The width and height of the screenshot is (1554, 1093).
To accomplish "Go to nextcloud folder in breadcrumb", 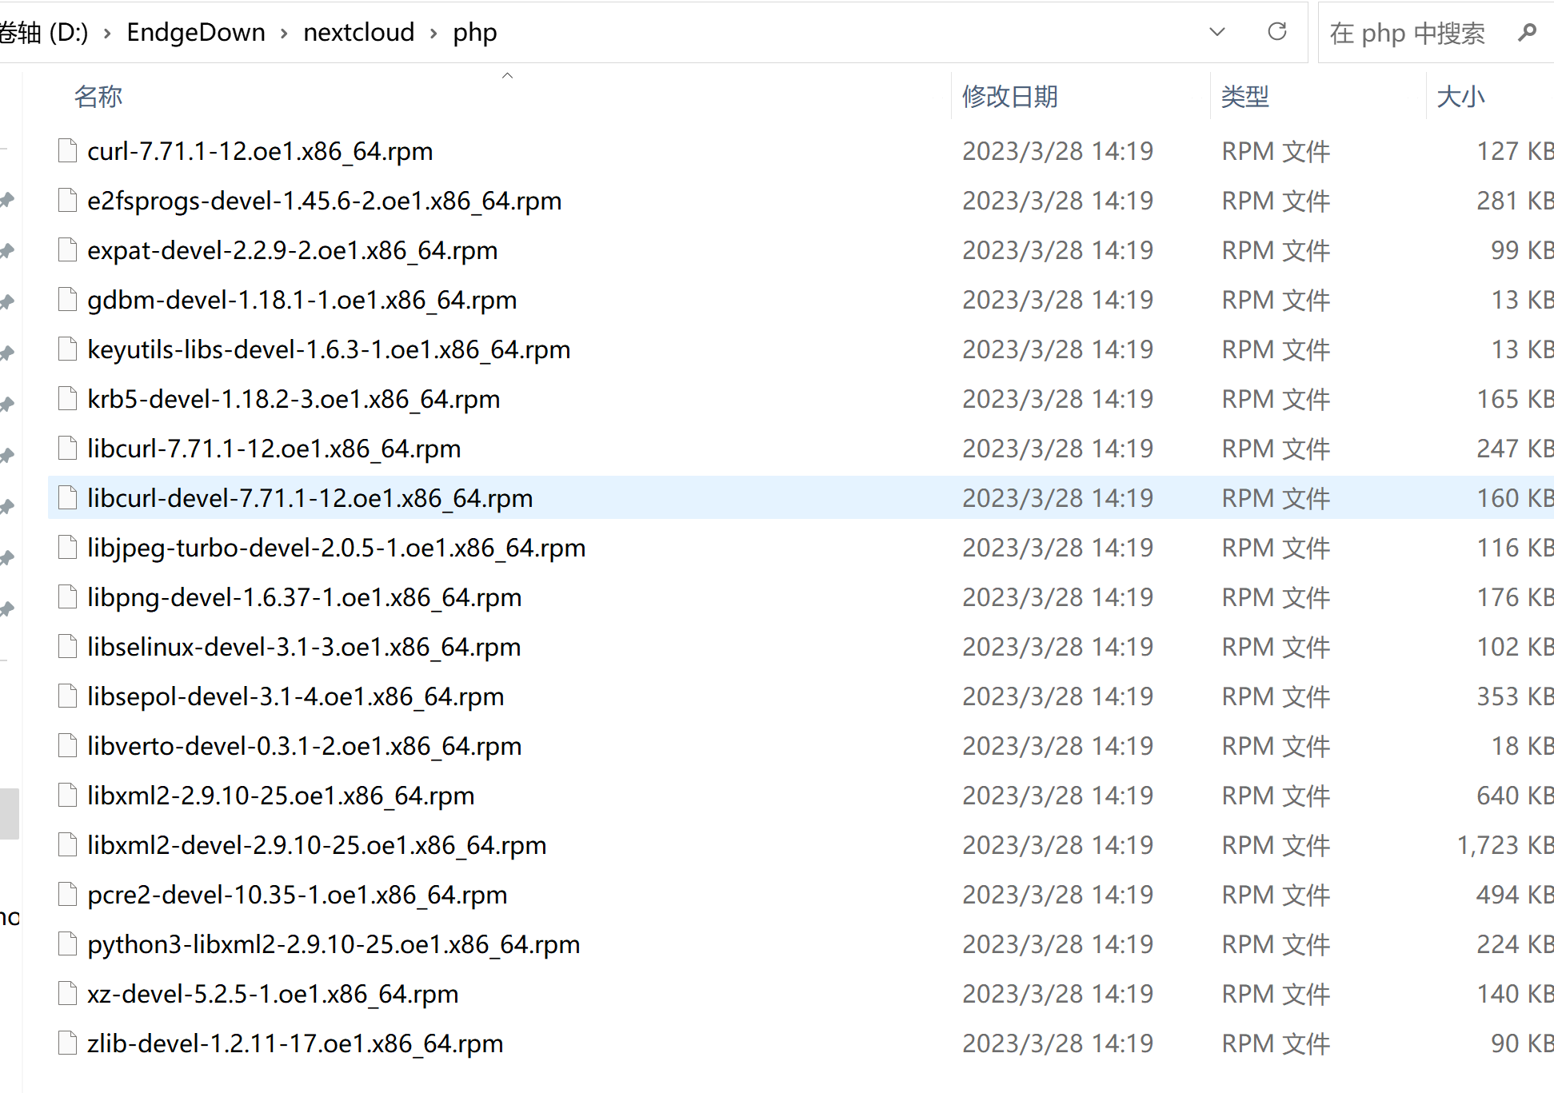I will pyautogui.click(x=359, y=32).
